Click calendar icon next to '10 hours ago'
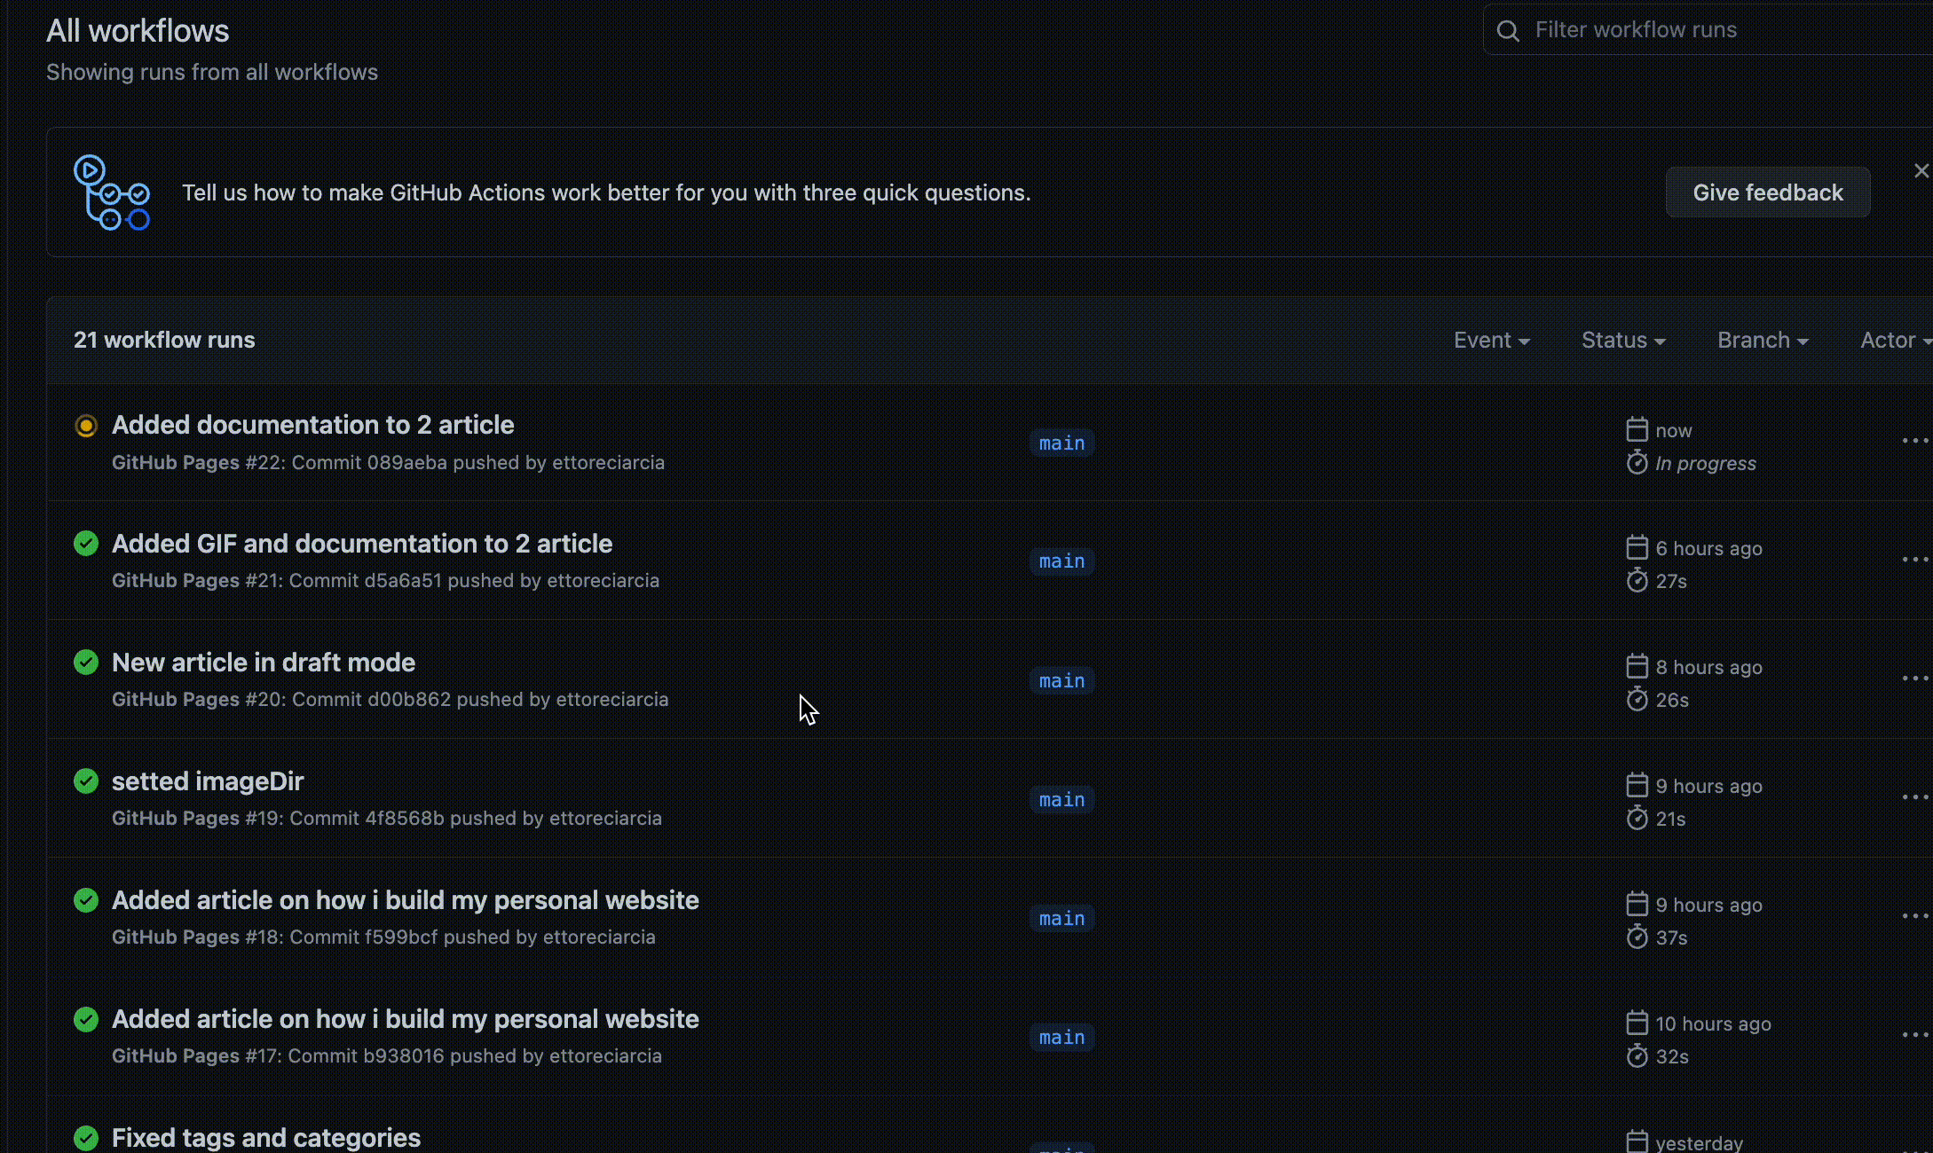 click(x=1637, y=1023)
